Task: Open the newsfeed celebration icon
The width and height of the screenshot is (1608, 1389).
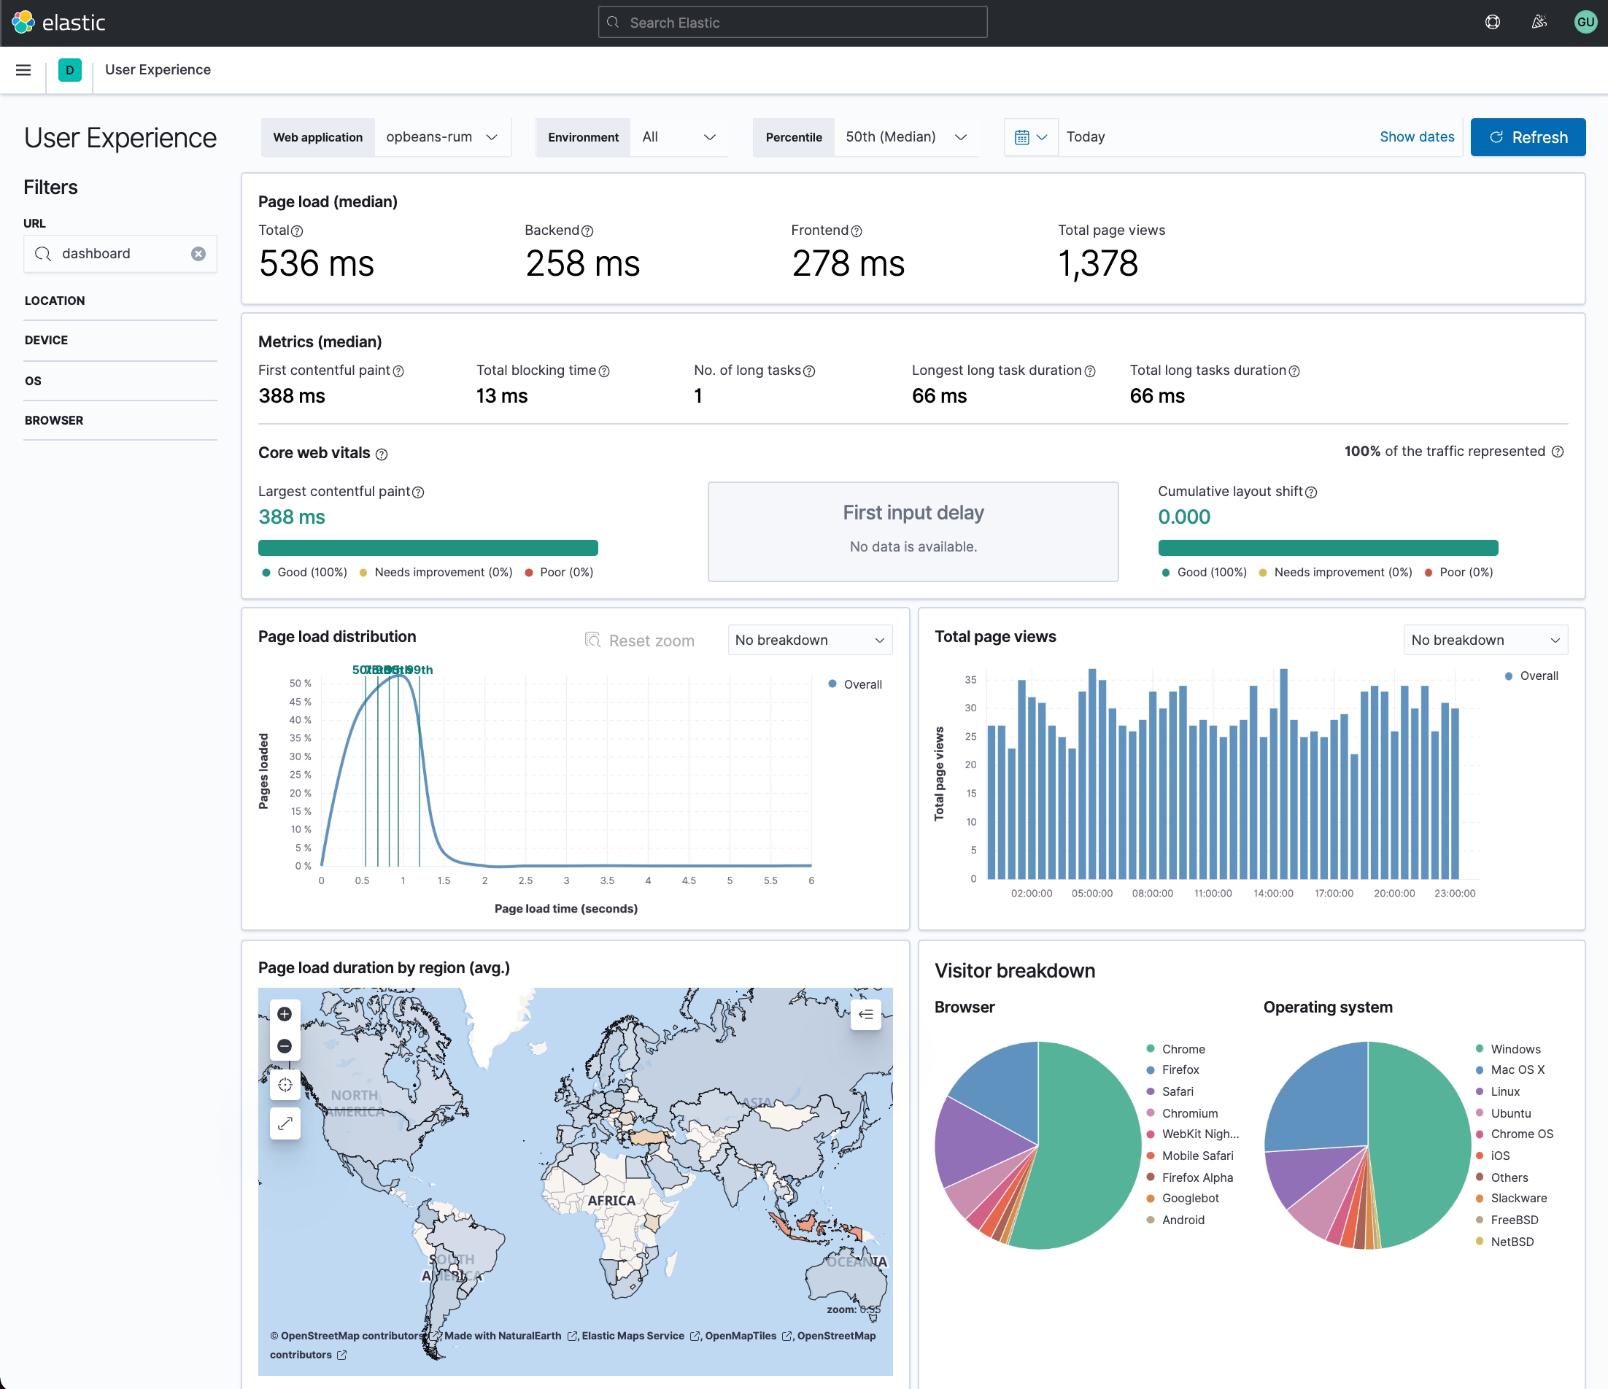Action: 1539,23
